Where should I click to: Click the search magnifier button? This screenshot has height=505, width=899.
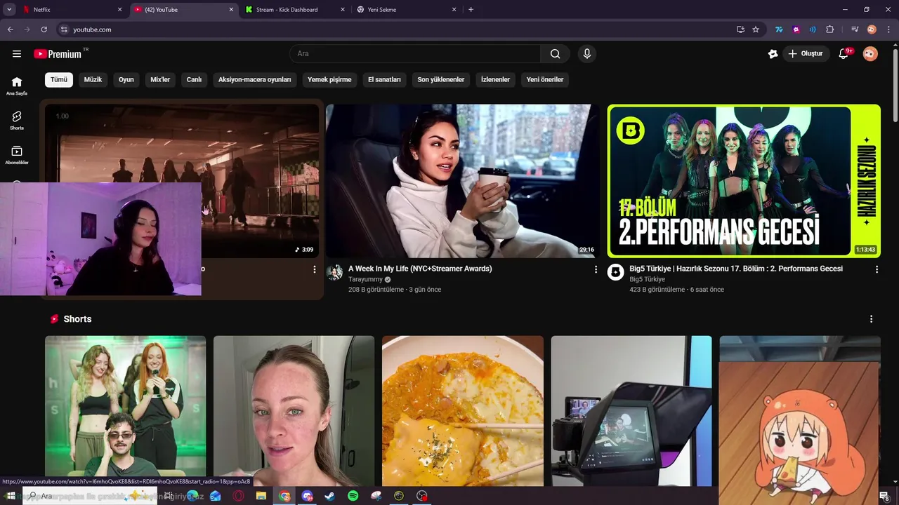point(555,54)
